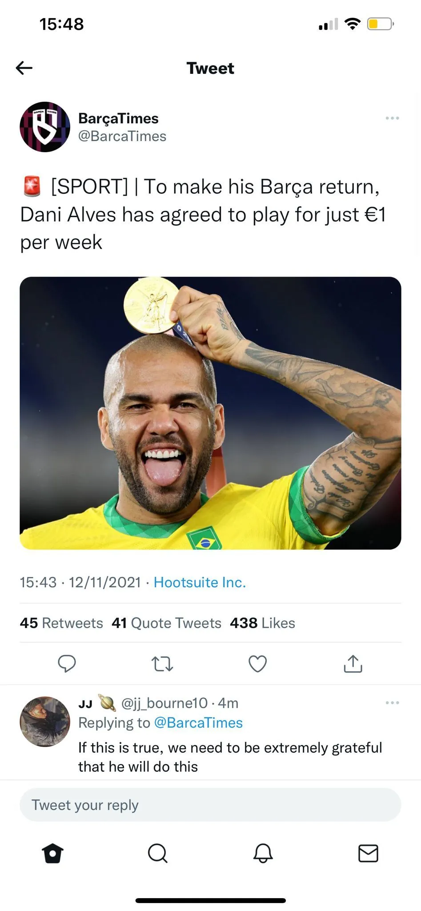Tap the share tweet icon
Image resolution: width=421 pixels, height=911 pixels.
click(x=353, y=664)
